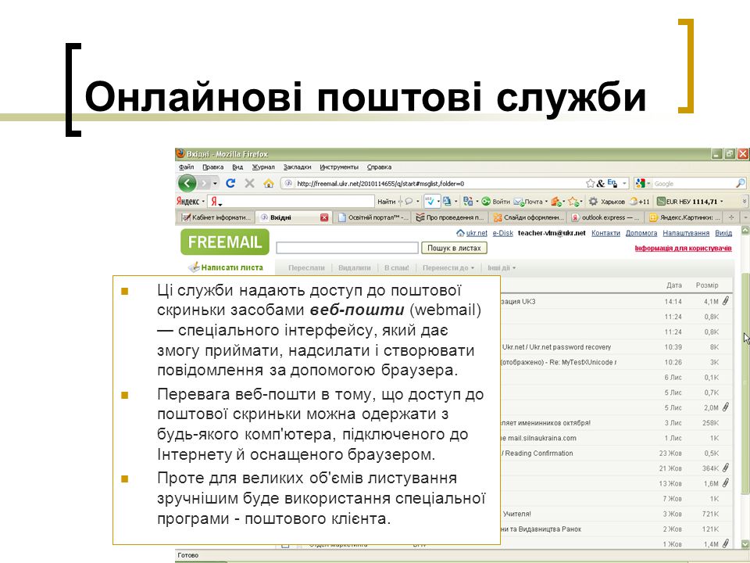Expand the Інші дії dropdown
The width and height of the screenshot is (750, 563).
click(x=502, y=268)
